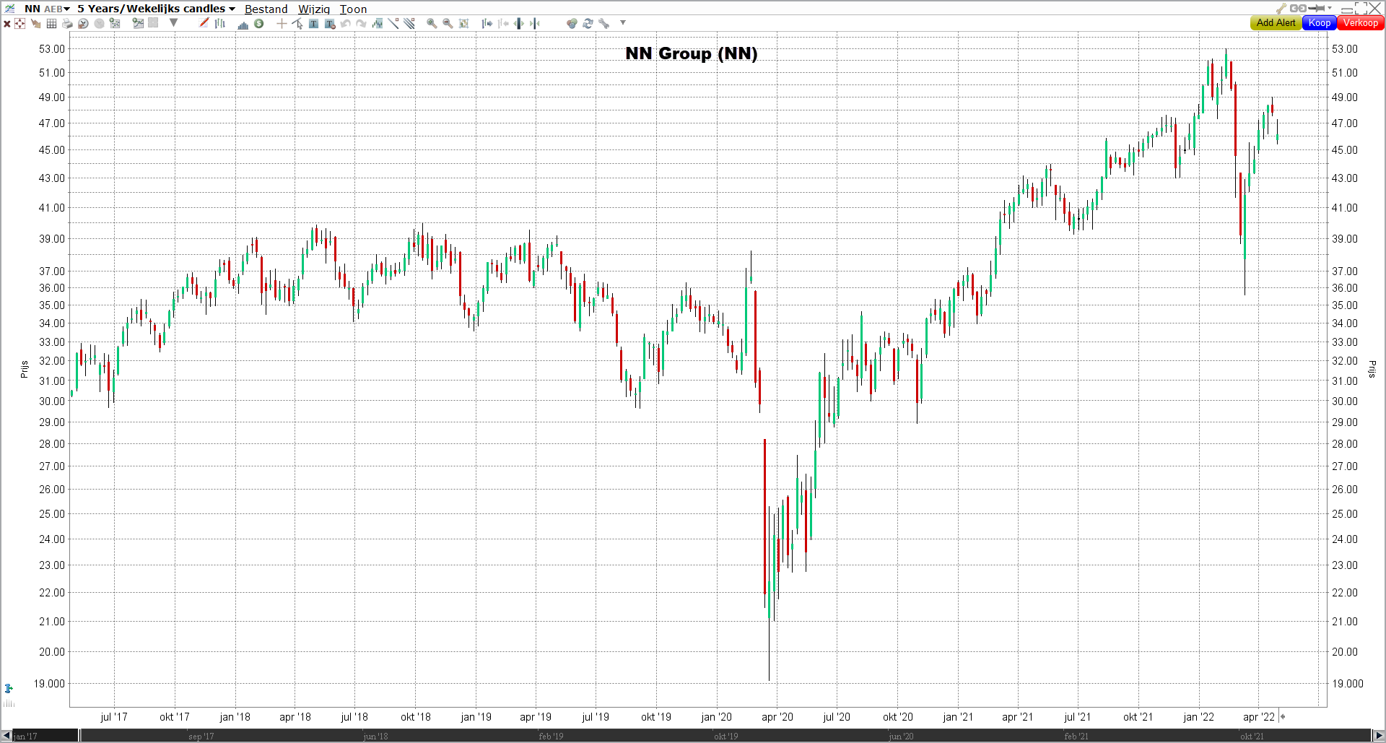Zoom in with the plus magnifier
Image resolution: width=1386 pixels, height=743 pixels.
pyautogui.click(x=432, y=24)
